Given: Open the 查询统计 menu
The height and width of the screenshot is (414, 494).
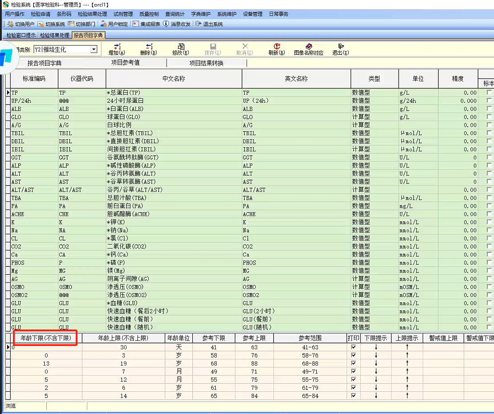Looking at the screenshot, I should [175, 14].
